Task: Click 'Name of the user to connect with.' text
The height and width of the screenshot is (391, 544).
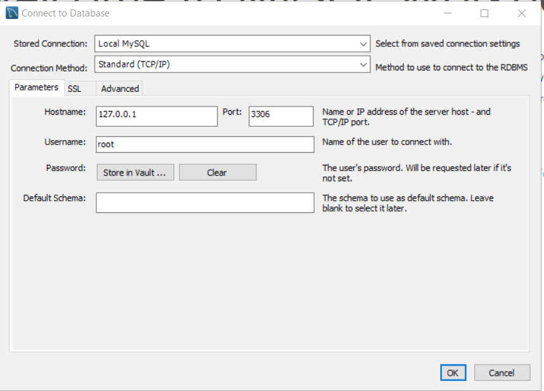Action: (x=387, y=142)
